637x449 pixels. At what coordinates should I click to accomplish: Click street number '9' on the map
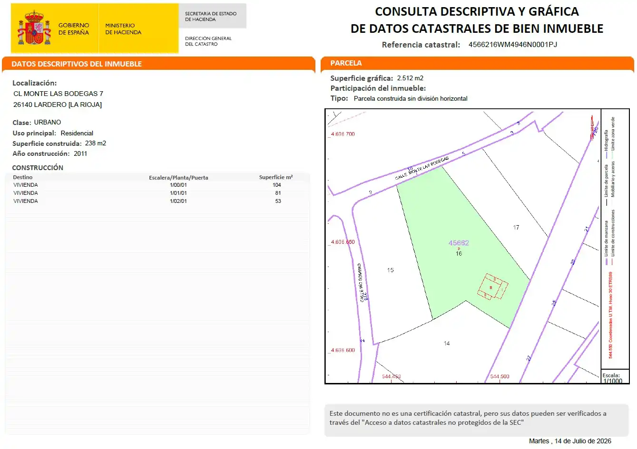[370, 192]
